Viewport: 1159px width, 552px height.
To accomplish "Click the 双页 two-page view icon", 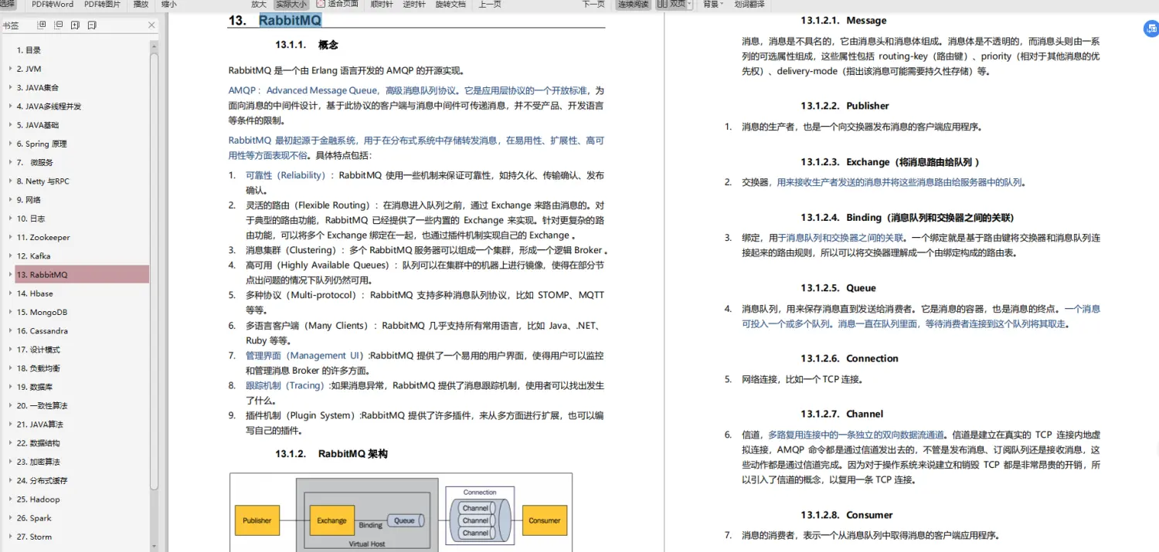I will 663,4.
